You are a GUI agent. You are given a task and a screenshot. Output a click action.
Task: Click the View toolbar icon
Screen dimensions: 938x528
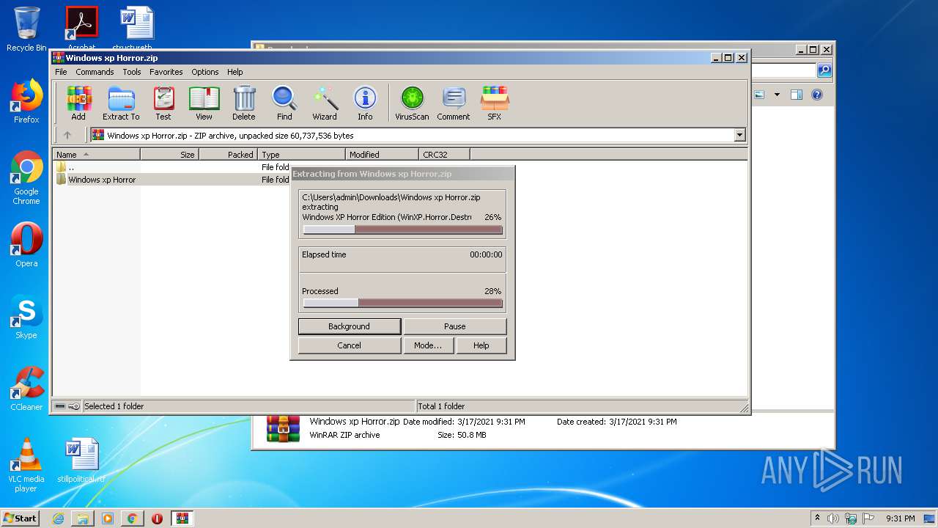(x=204, y=103)
